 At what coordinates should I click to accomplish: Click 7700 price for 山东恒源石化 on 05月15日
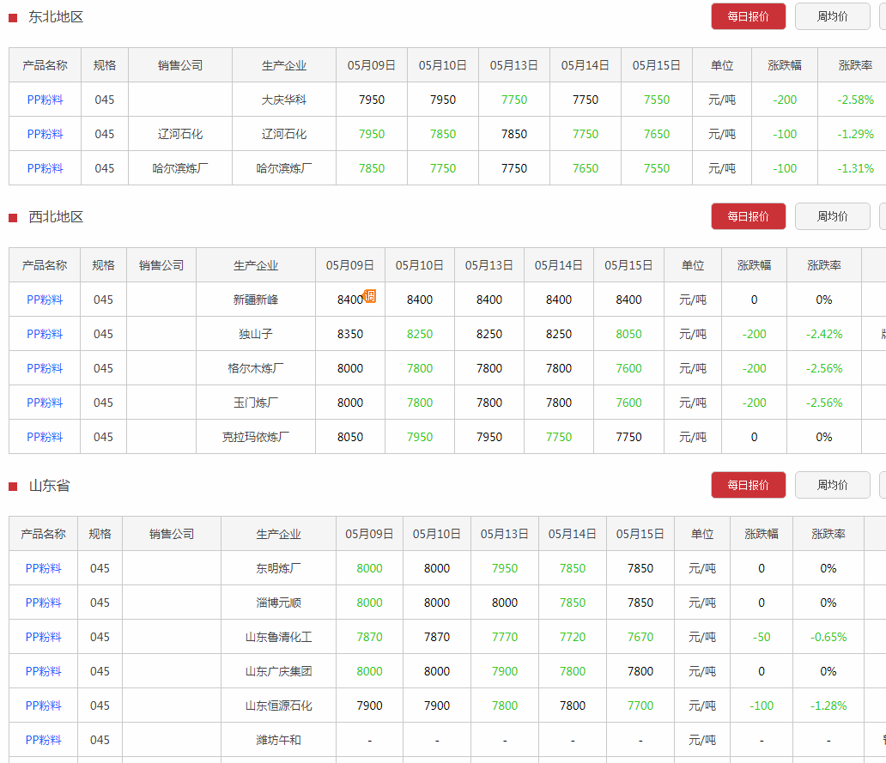pyautogui.click(x=640, y=706)
